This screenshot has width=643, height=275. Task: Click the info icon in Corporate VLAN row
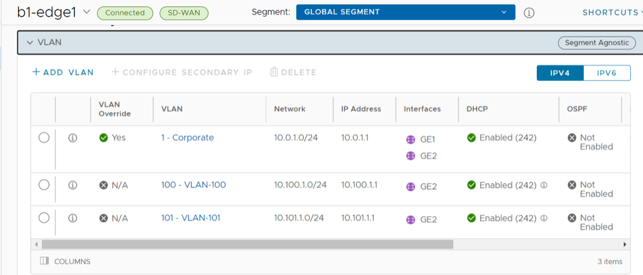pos(73,138)
